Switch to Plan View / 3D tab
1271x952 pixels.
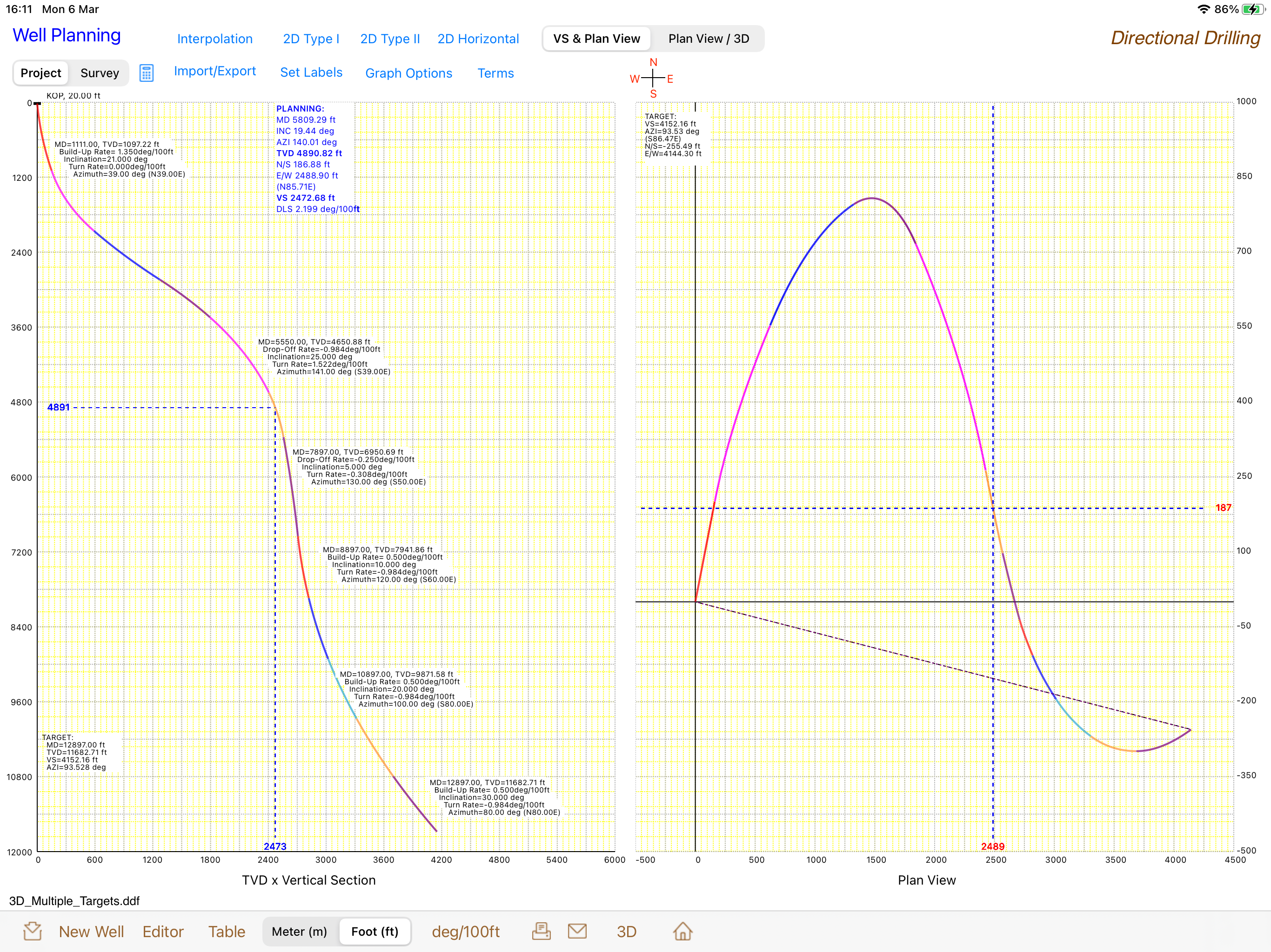709,39
